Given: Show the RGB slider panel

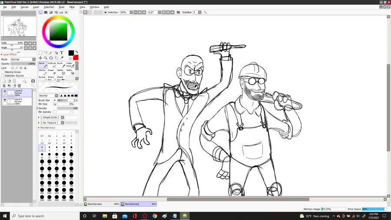Looking at the screenshot, I should click(x=46, y=12).
